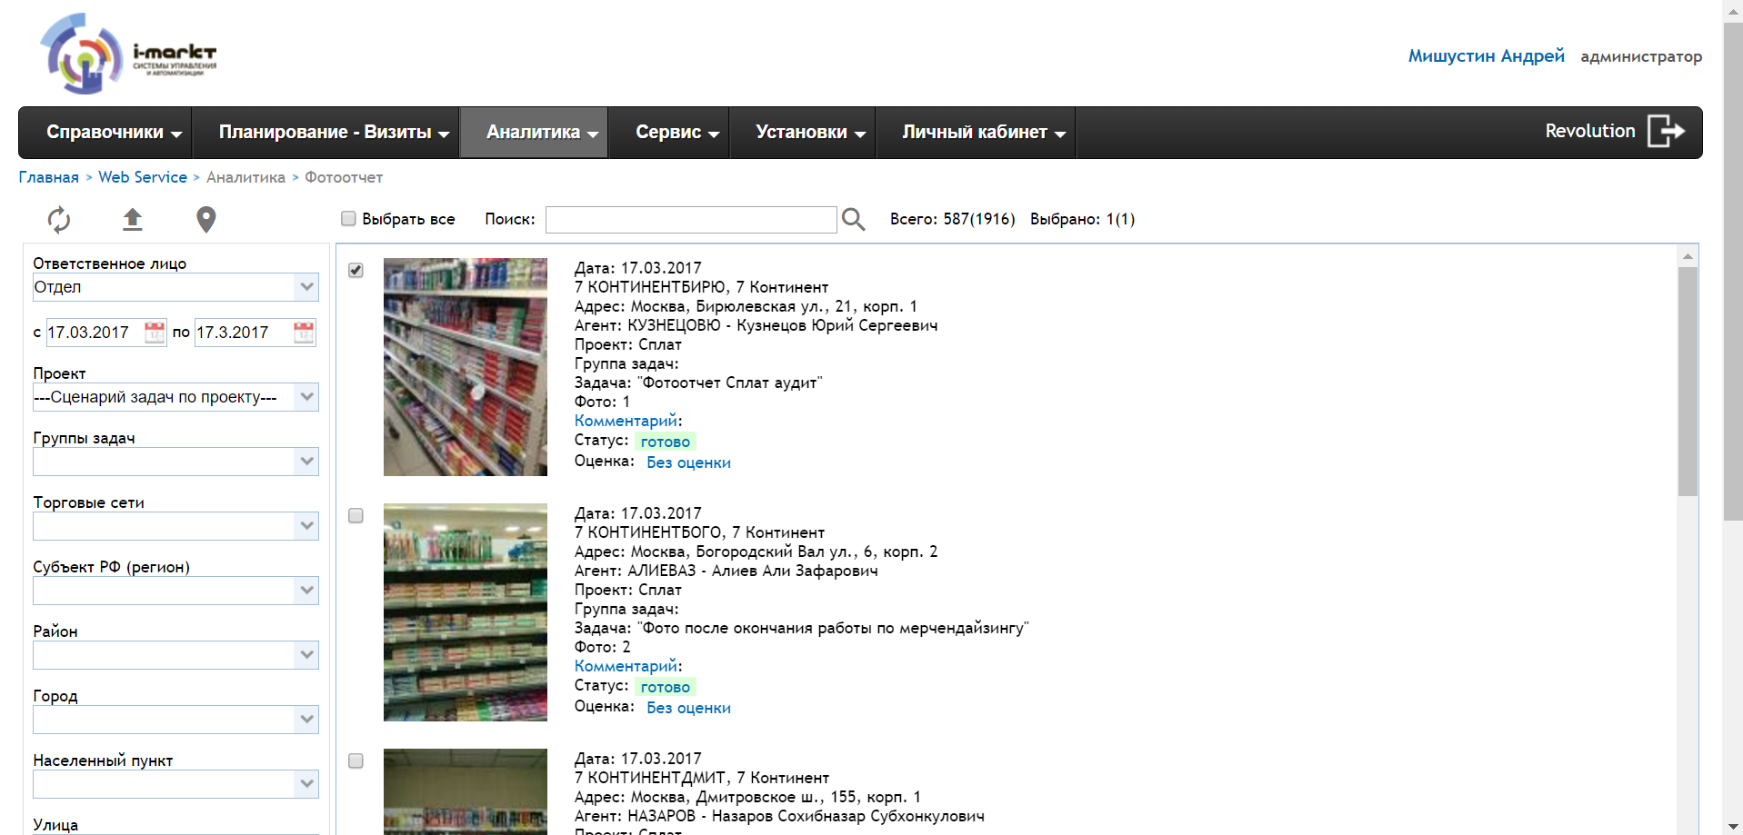Click the end date field 17.3.2017
Viewport: 1743px width, 835px height.
click(x=244, y=333)
